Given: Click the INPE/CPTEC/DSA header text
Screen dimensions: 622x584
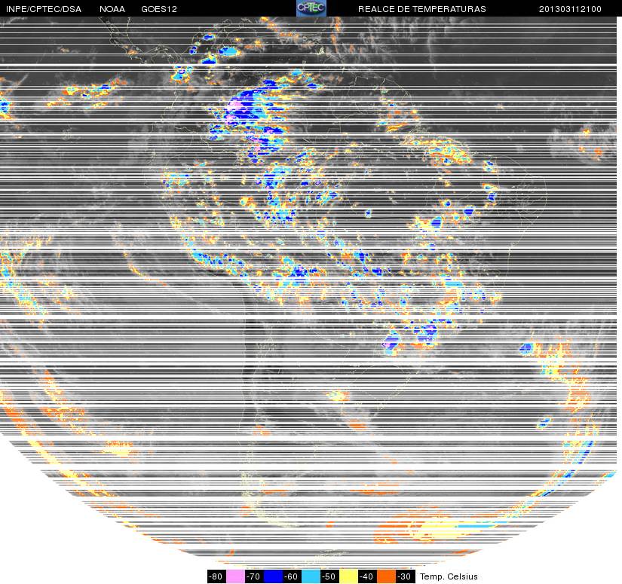Looking at the screenshot, I should click(x=44, y=9).
